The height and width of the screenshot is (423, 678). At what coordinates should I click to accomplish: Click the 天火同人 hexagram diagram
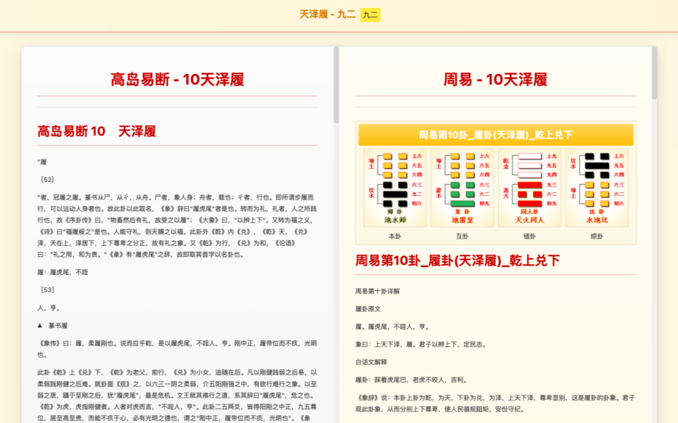coord(530,188)
